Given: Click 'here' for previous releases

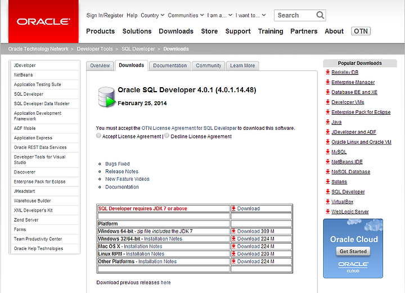Looking at the screenshot, I should [x=166, y=282].
